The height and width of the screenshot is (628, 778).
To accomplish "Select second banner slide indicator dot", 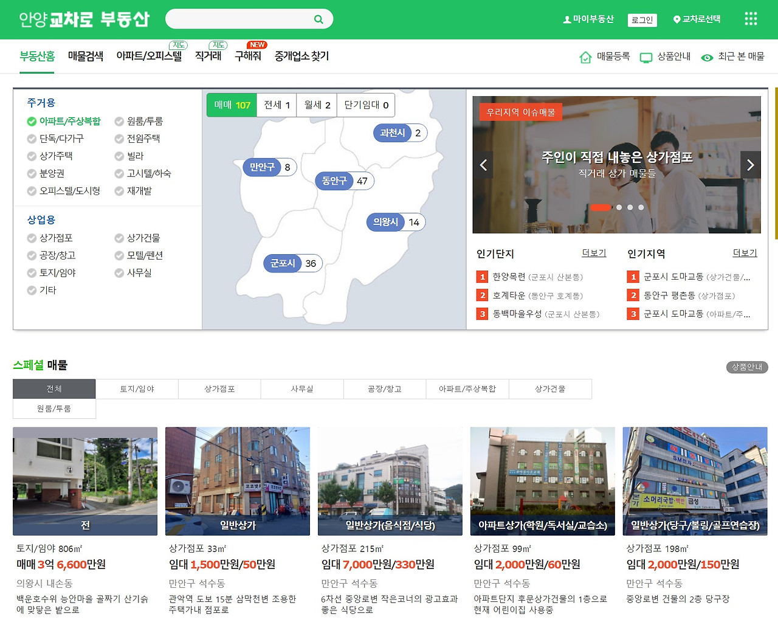I will point(619,207).
